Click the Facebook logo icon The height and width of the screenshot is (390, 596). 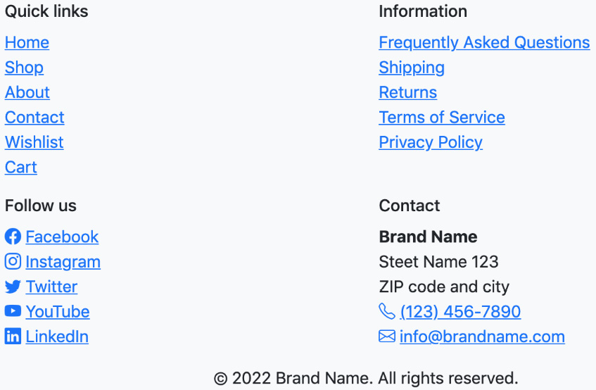(13, 237)
